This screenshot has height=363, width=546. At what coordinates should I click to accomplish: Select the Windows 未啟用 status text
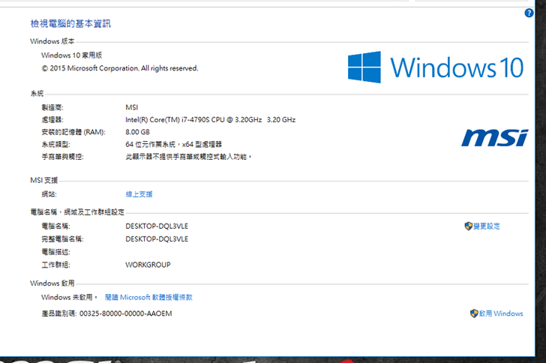tap(68, 297)
